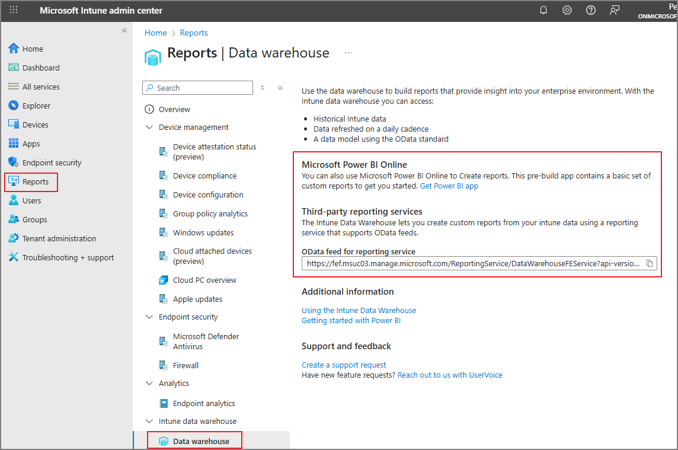This screenshot has width=678, height=450.
Task: Open the help question mark icon
Action: (591, 10)
